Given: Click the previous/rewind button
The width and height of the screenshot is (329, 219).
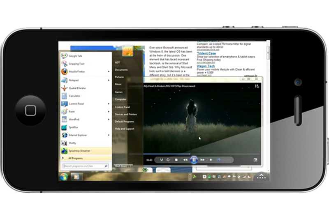Looking at the screenshot, I should [185, 159].
